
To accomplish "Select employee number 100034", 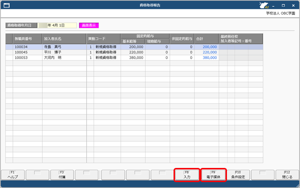I will [21, 47].
